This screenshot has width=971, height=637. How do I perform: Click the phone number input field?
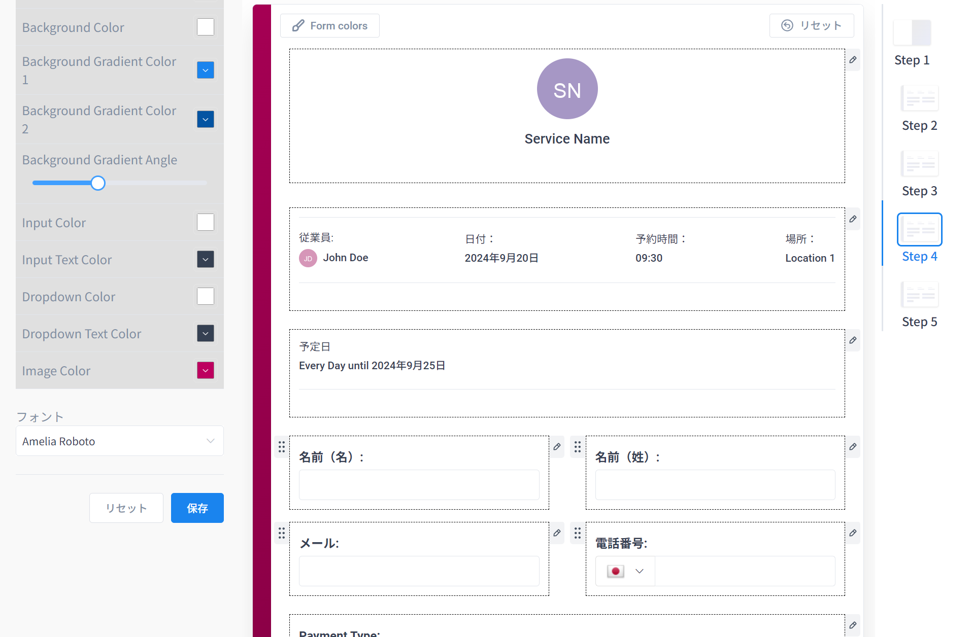(745, 571)
